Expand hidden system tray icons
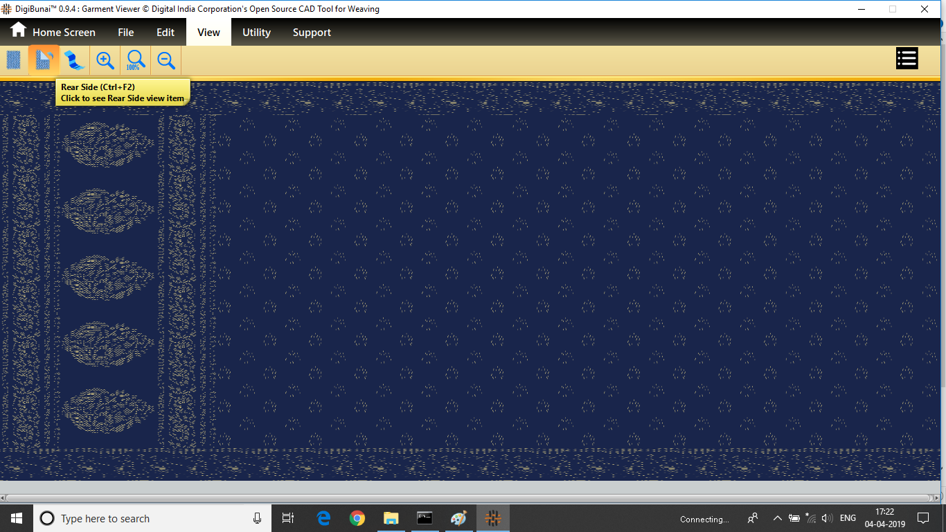The width and height of the screenshot is (946, 532). point(777,518)
